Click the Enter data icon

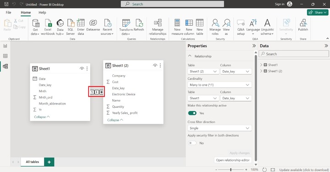pos(81,23)
